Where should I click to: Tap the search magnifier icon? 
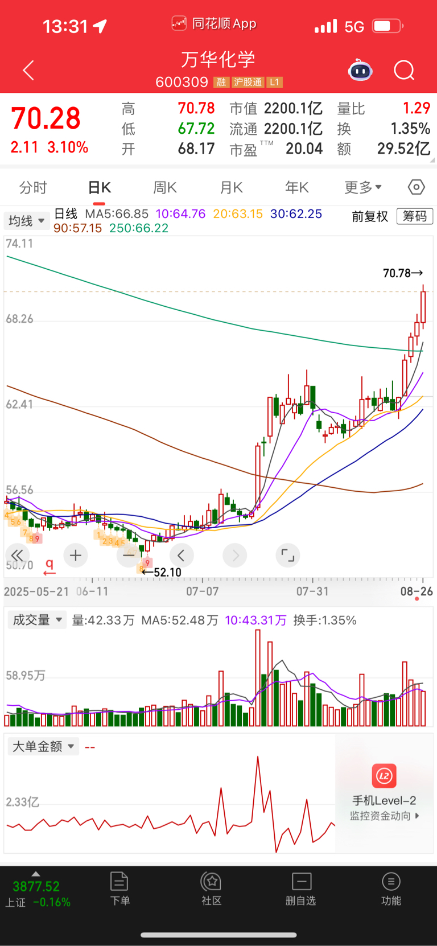tap(404, 71)
